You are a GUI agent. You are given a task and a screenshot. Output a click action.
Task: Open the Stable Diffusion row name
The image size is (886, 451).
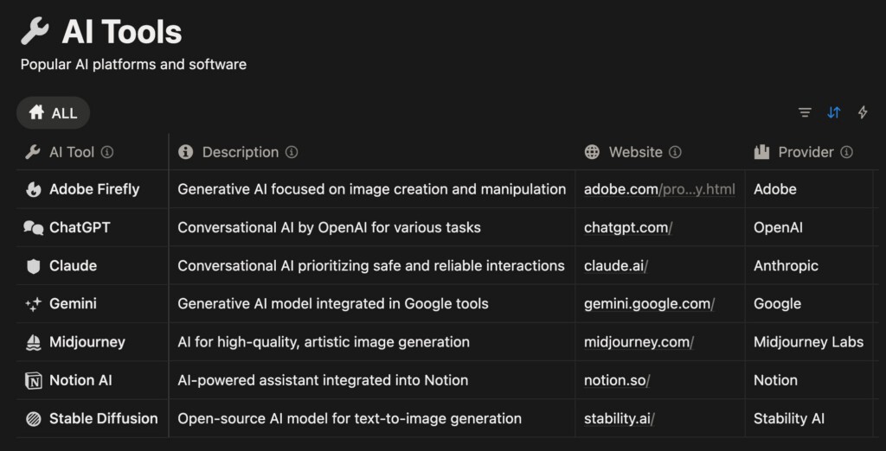[104, 419]
